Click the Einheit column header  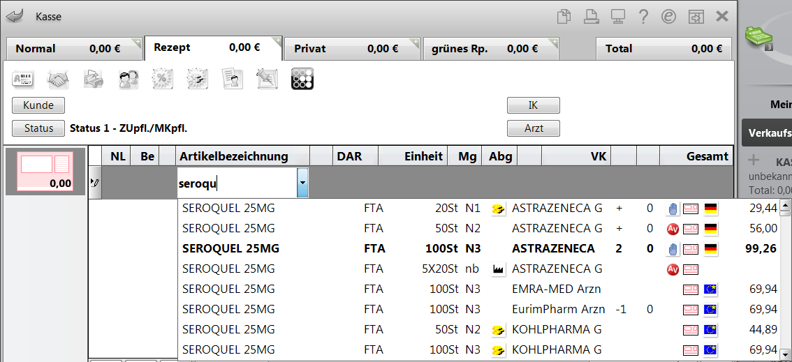click(x=413, y=156)
